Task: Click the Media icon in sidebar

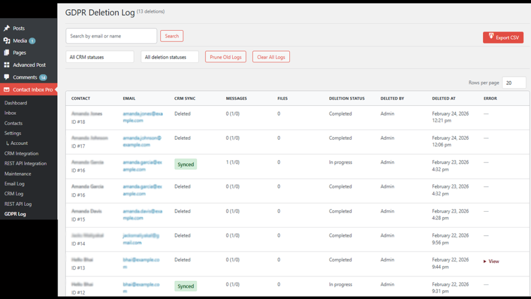Action: pyautogui.click(x=7, y=40)
